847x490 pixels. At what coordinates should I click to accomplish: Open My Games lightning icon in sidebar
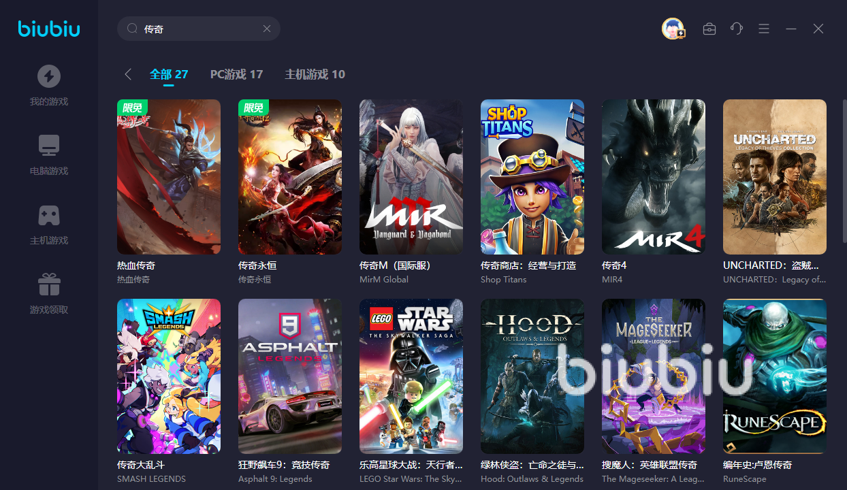pyautogui.click(x=48, y=76)
